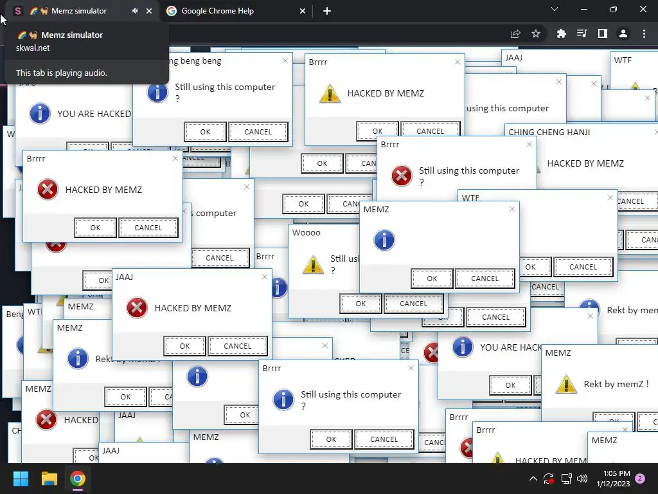The image size is (658, 494).
Task: Click the yellow warning icon in Woooo dialog
Action: (313, 264)
